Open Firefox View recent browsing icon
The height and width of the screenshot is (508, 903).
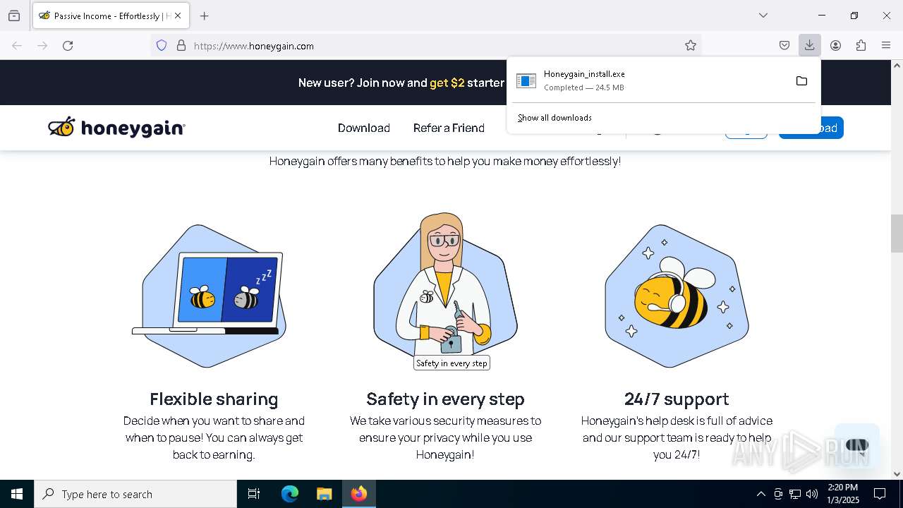pyautogui.click(x=14, y=16)
